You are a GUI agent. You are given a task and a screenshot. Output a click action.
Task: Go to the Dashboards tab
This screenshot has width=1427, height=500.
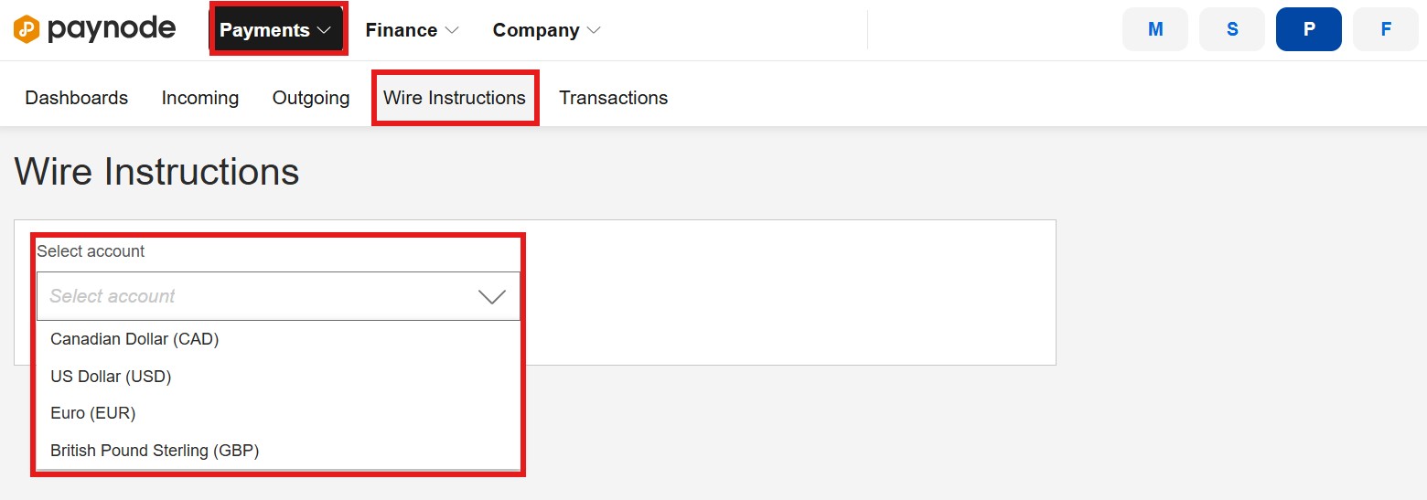pyautogui.click(x=77, y=98)
